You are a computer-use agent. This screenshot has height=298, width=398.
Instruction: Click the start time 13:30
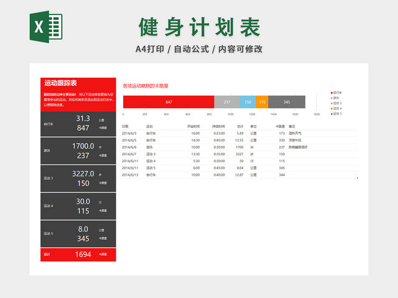click(x=195, y=154)
